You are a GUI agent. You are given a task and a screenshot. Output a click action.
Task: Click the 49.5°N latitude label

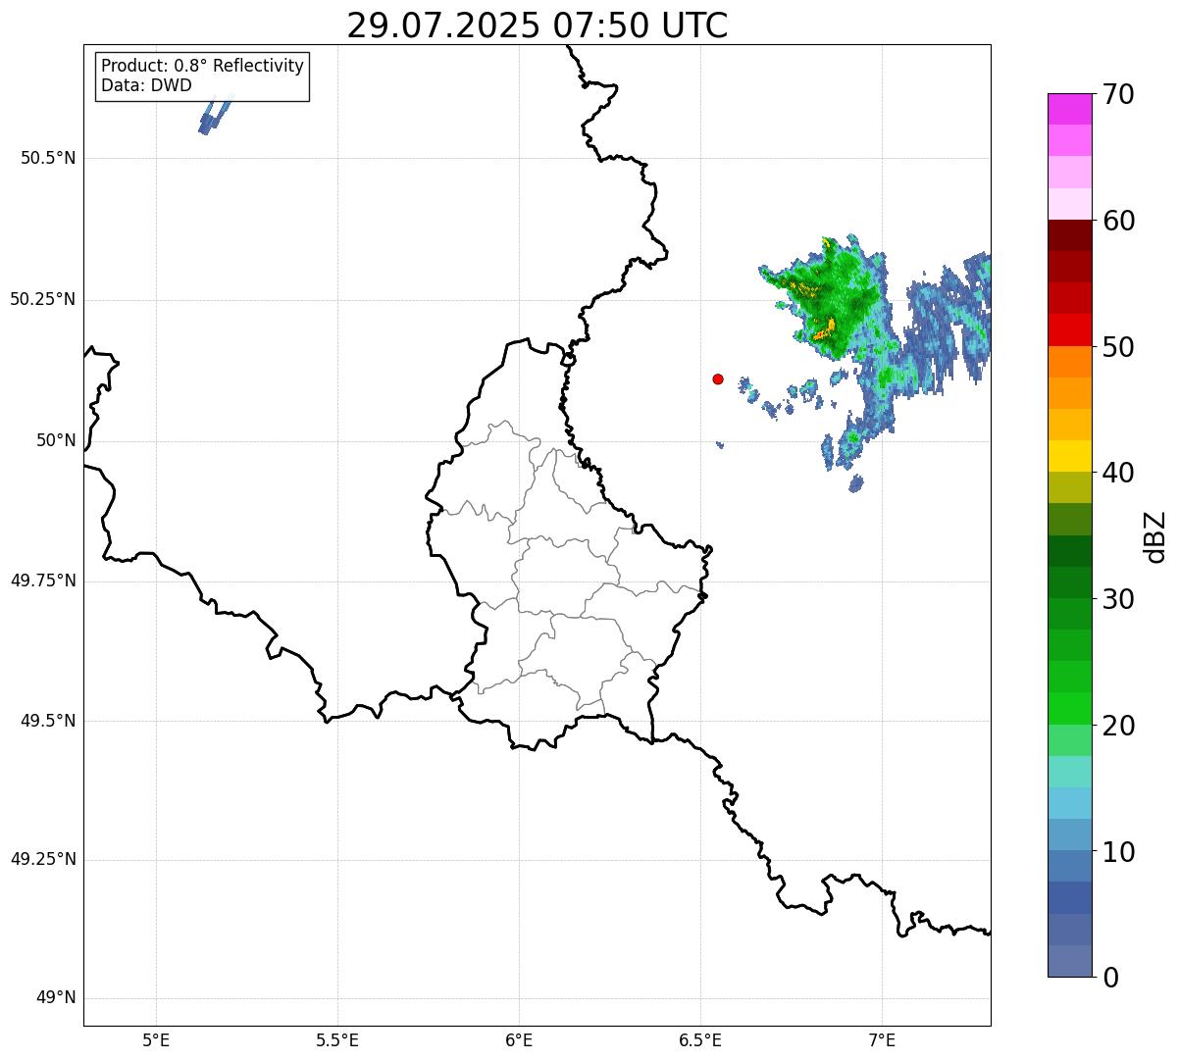pos(48,721)
